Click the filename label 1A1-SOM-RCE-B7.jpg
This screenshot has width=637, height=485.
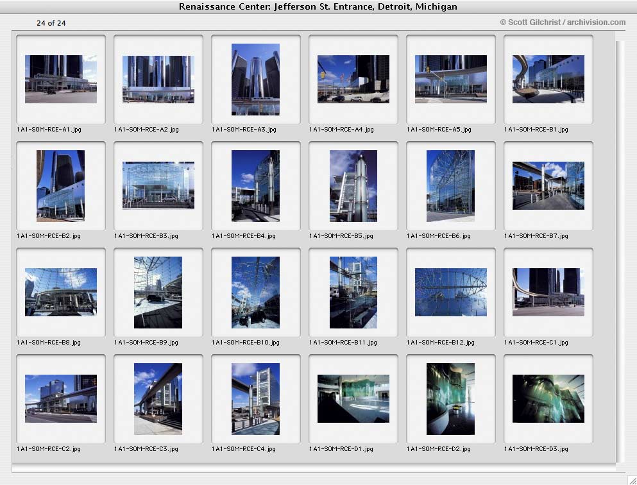[x=536, y=236]
